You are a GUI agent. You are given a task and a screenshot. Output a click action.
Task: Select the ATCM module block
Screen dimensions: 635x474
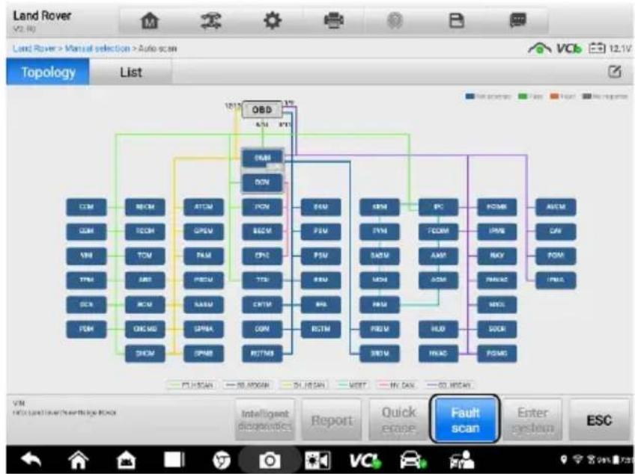coord(203,207)
